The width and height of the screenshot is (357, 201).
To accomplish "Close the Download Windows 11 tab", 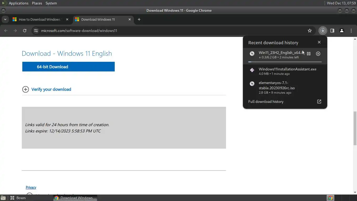I will click(x=130, y=19).
